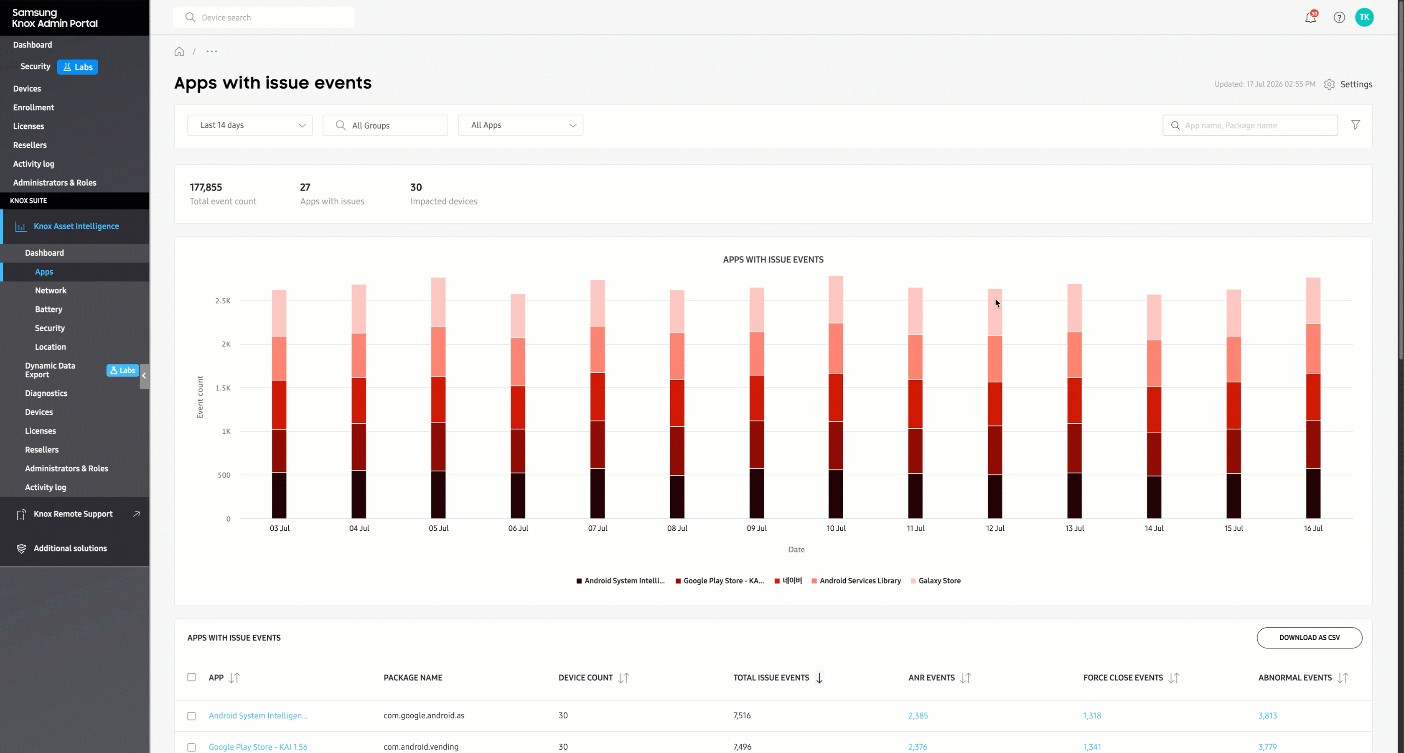Click the Labs badge on Dynamic Data Export
Screen dimensions: 1404x753
click(x=122, y=371)
